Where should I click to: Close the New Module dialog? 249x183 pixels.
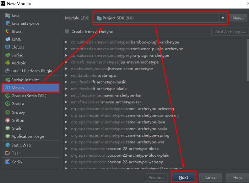pyautogui.click(x=248, y=3)
